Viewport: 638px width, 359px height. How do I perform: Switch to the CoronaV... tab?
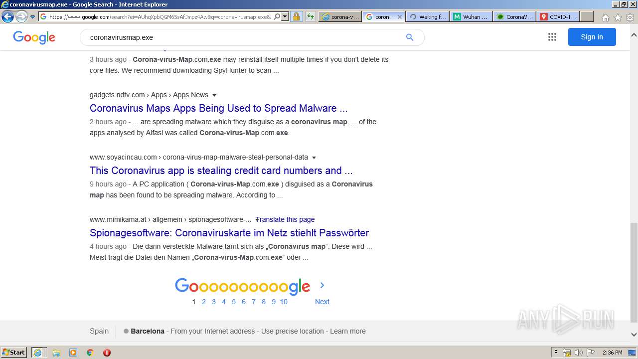coord(515,16)
